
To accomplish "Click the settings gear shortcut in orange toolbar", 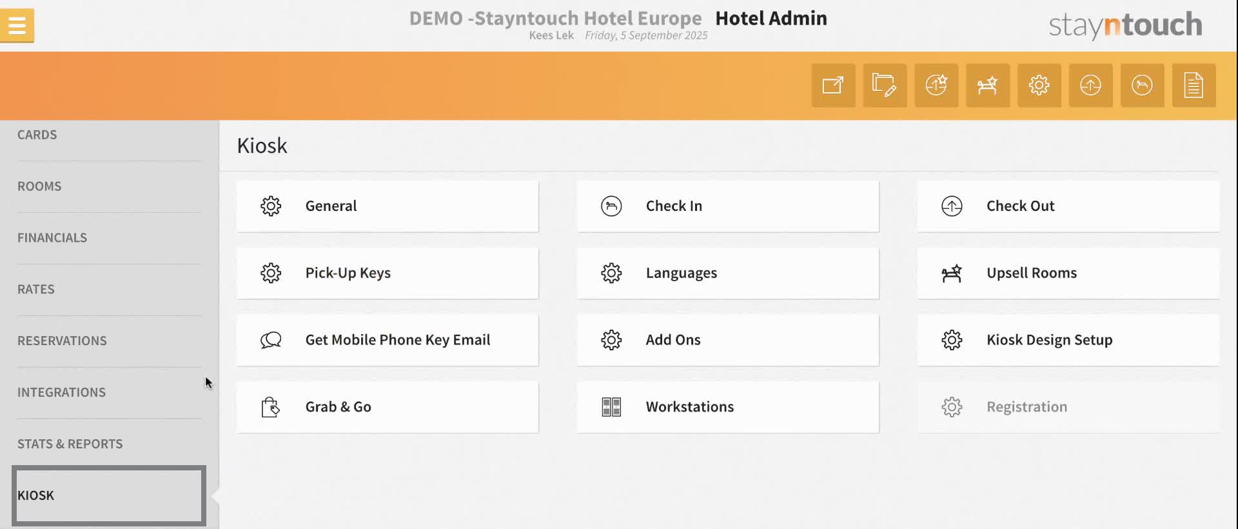I will (1039, 85).
